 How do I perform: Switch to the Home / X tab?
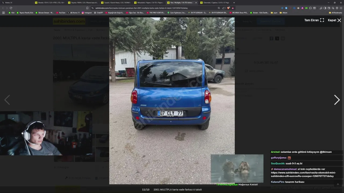(16, 2)
